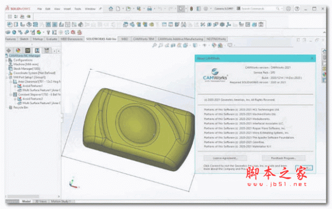The height and width of the screenshot is (209, 332).
Task: Select Coordinate System [Not Defined] item
Action: tap(34, 73)
